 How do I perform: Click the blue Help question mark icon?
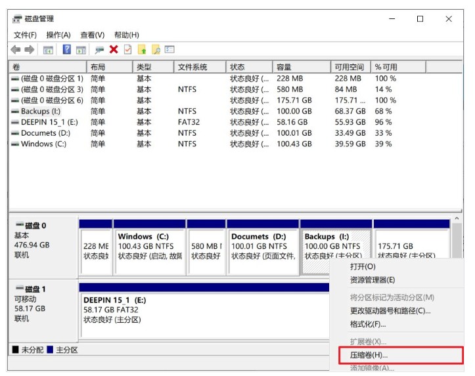tap(66, 50)
